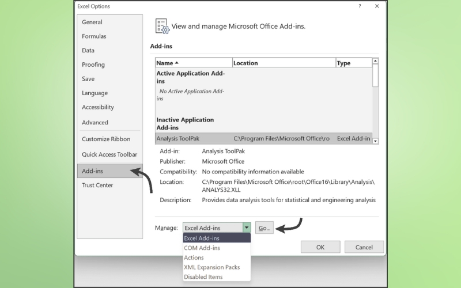Select the Add-ins category
Image resolution: width=461 pixels, height=288 pixels.
(x=109, y=170)
